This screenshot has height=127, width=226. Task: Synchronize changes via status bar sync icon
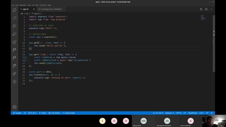(25, 113)
